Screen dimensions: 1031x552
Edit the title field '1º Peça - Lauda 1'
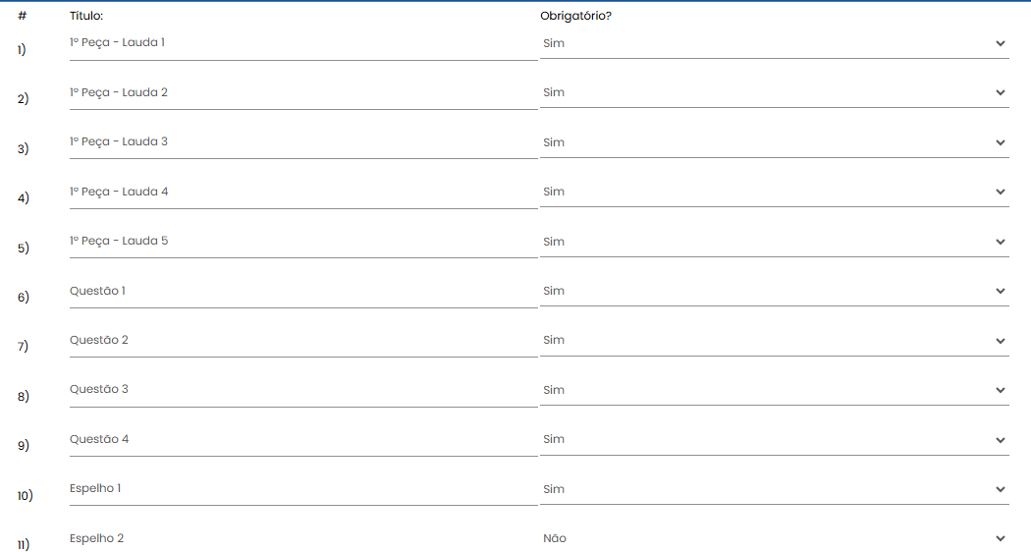click(303, 43)
